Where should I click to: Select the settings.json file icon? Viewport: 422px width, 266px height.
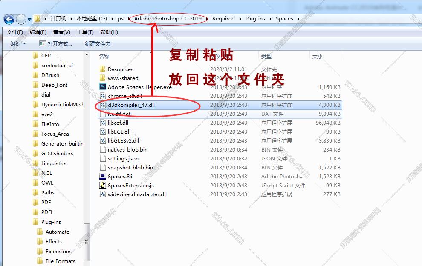[x=103, y=158]
